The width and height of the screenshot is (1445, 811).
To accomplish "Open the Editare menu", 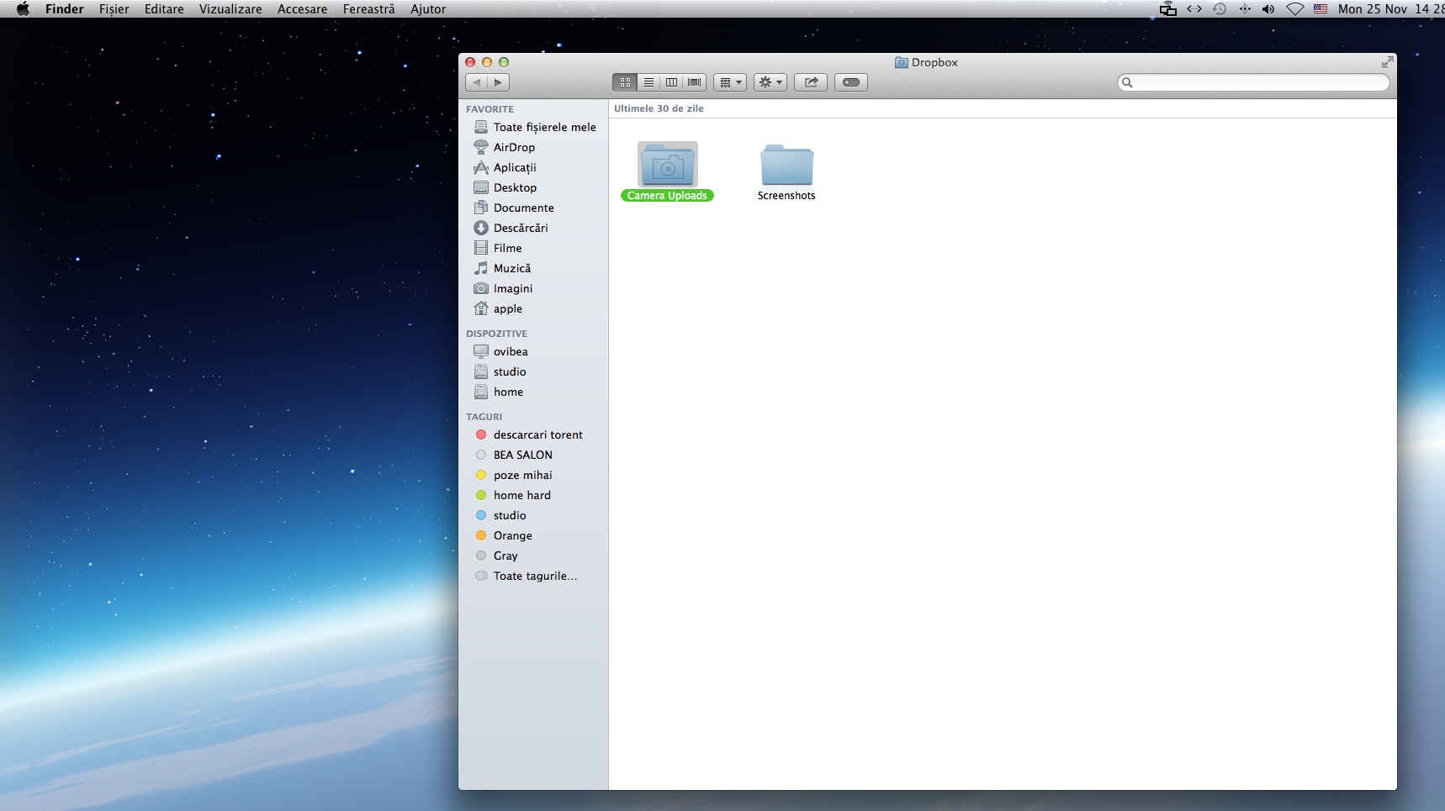I will (x=164, y=9).
